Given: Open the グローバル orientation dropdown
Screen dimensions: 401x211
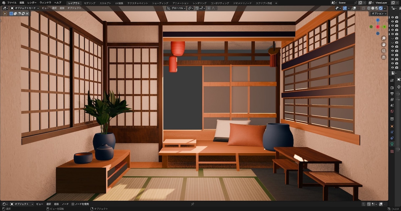Looking at the screenshot, I should pos(177,8).
